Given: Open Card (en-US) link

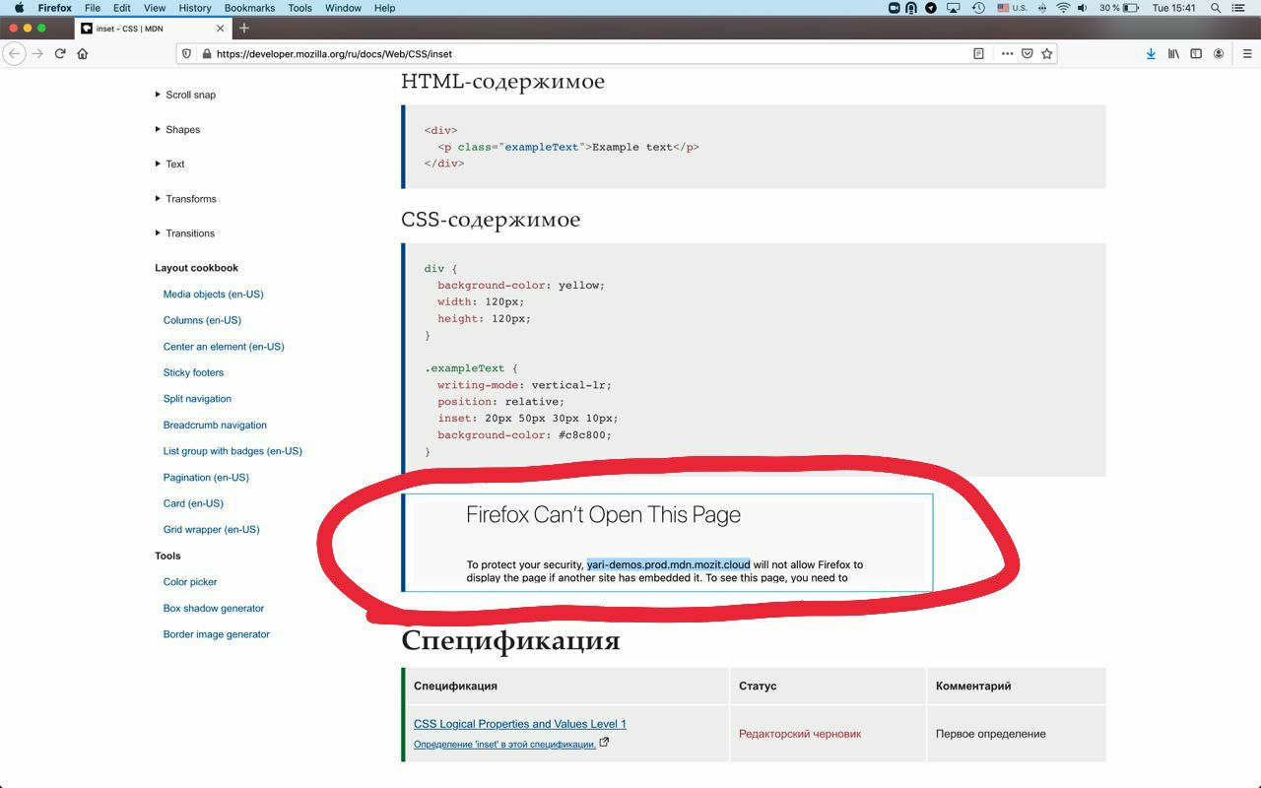Looking at the screenshot, I should point(193,503).
